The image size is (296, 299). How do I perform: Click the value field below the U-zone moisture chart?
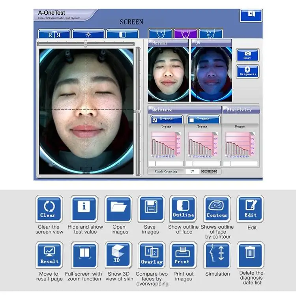pyautogui.click(x=169, y=163)
